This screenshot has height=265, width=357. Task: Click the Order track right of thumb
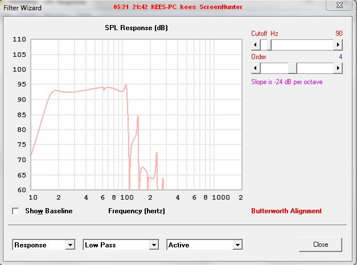pyautogui.click(x=315, y=68)
